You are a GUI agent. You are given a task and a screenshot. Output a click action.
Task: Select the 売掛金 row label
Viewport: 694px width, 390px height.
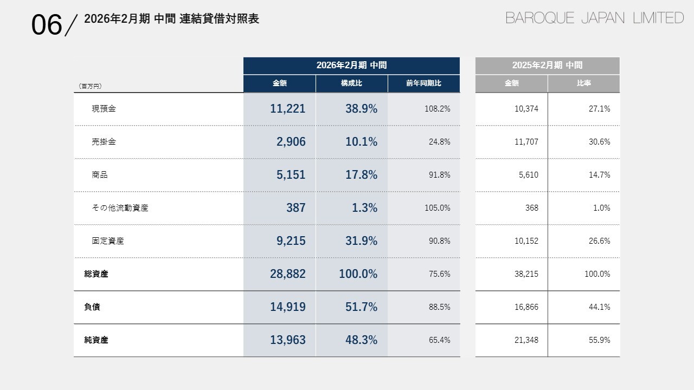coord(104,142)
